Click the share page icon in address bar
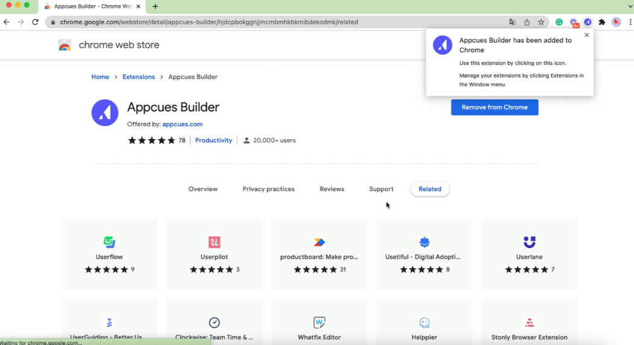Viewport: 634px width, 345px height. [x=527, y=22]
